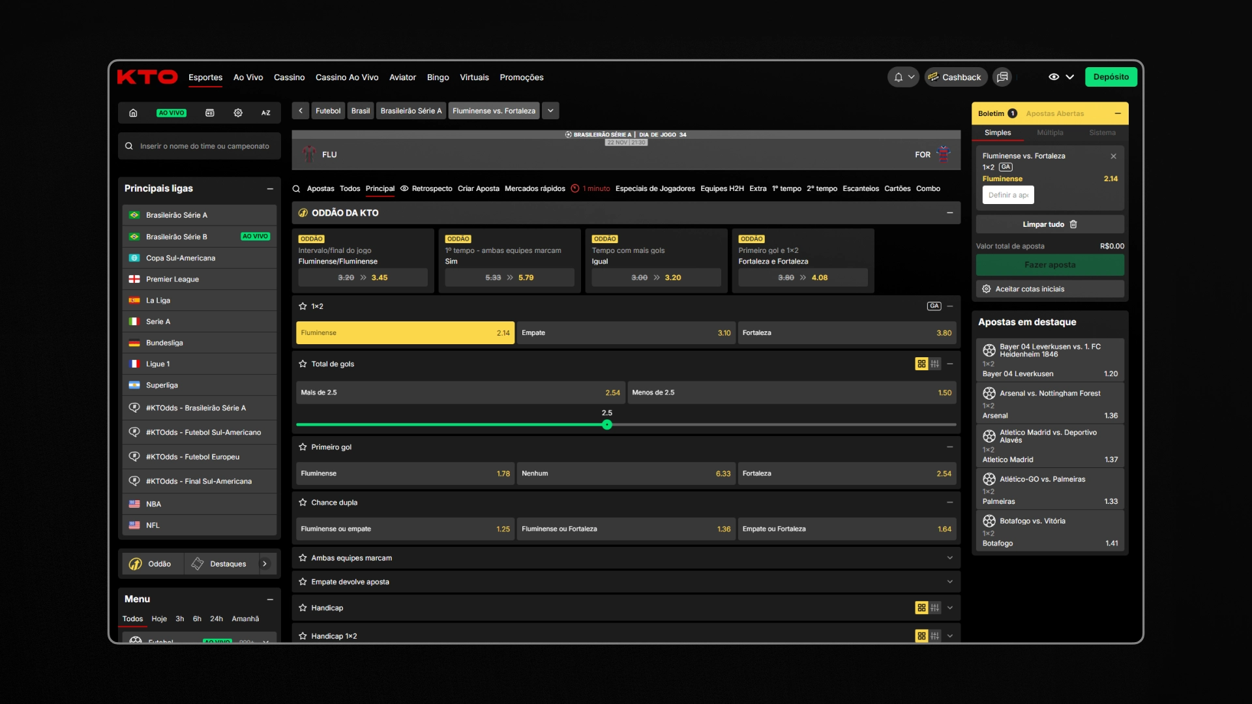The width and height of the screenshot is (1252, 704).
Task: Click the team or championship search field
Action: pyautogui.click(x=204, y=147)
